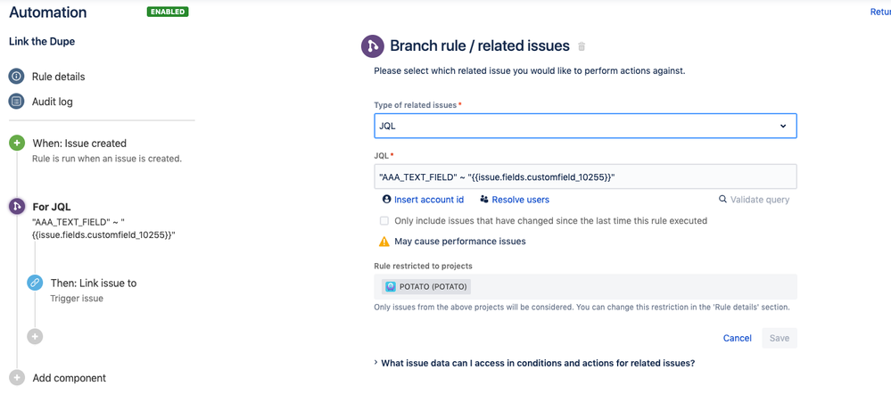Click the purple For JQL branch icon
Screen dimensions: 891x419
17,207
